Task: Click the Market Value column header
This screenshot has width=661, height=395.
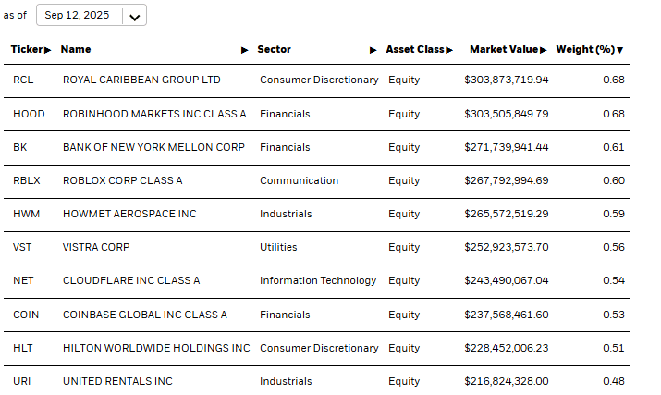Action: (504, 50)
